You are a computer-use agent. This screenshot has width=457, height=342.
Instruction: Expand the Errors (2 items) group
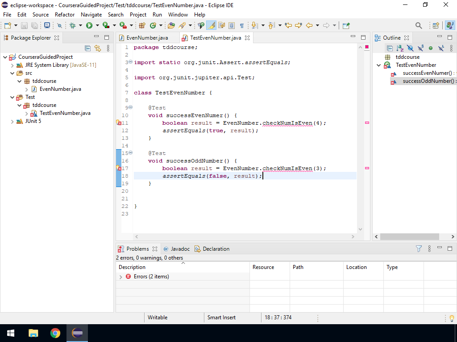(x=120, y=277)
